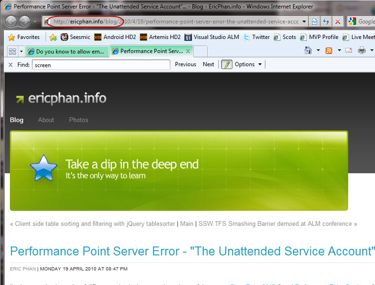Expand the tab list dropdown arrow

pos(22,51)
